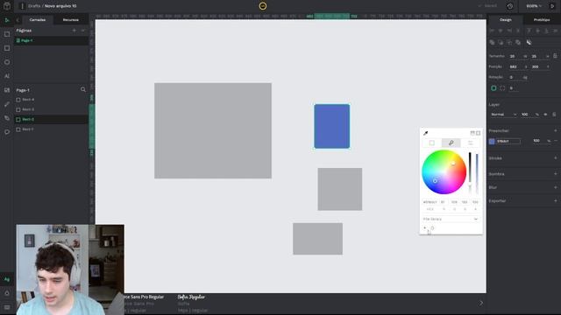This screenshot has height=315, width=561.
Task: Add a new page with plus icon
Action: 74,31
